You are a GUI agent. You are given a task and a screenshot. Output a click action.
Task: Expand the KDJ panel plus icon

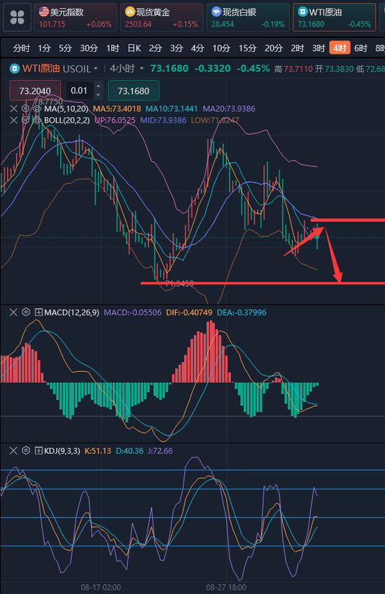[38, 450]
